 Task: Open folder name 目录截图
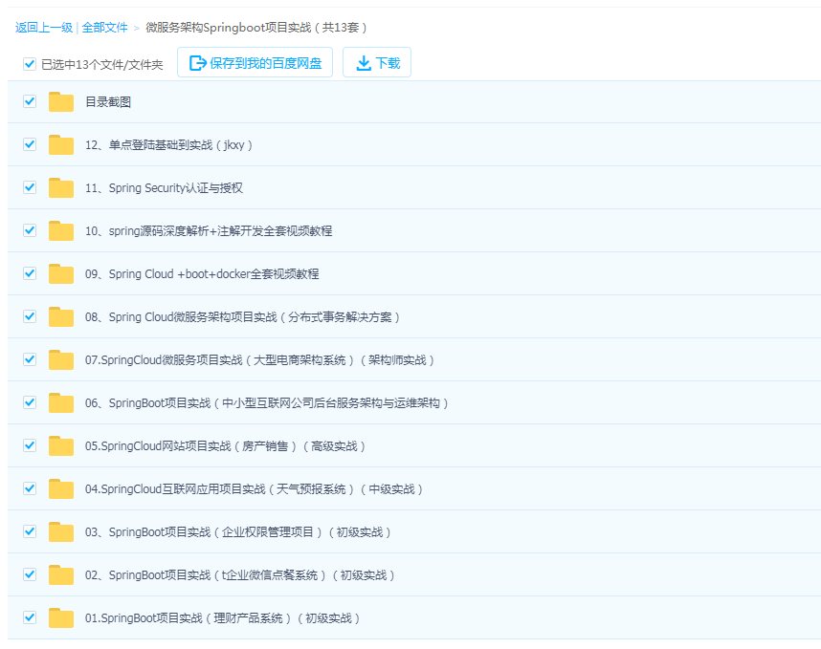click(108, 102)
